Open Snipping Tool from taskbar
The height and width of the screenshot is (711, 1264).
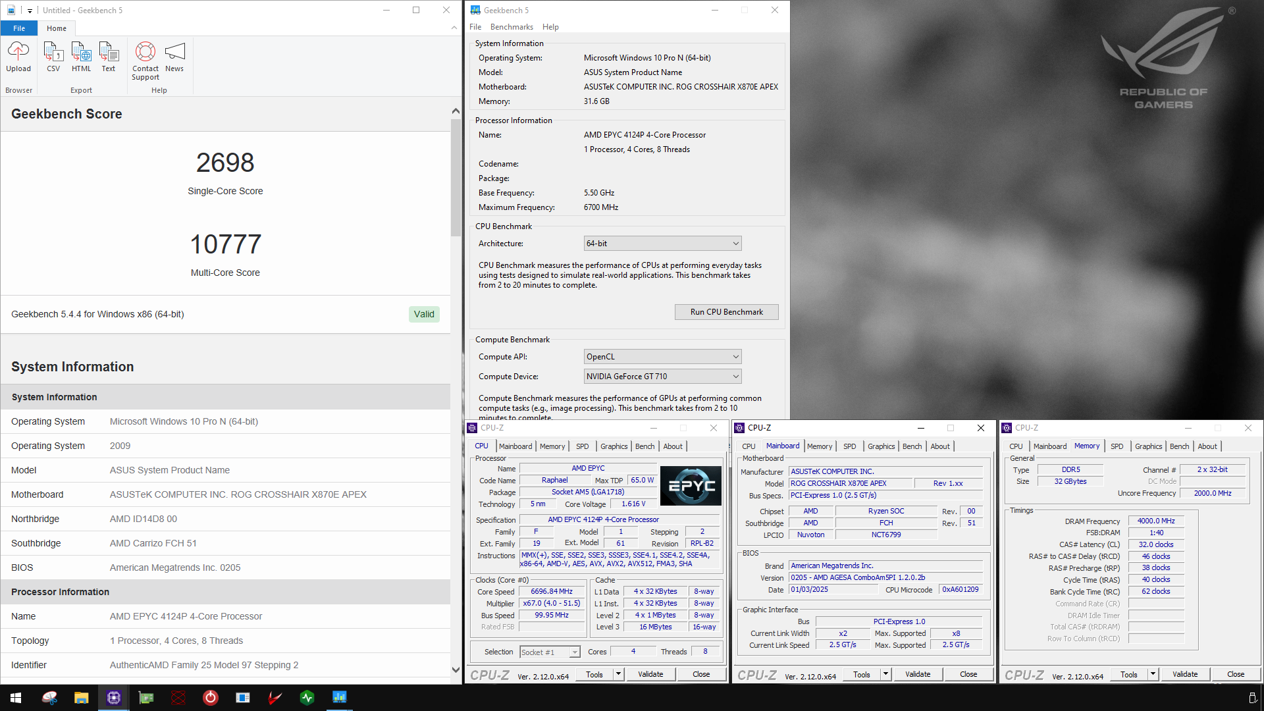(49, 698)
